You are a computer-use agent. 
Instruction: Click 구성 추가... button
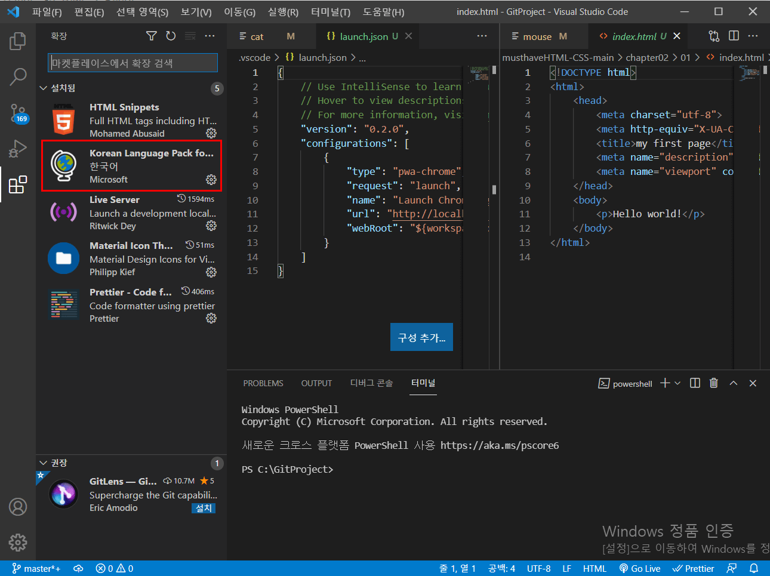click(x=421, y=337)
